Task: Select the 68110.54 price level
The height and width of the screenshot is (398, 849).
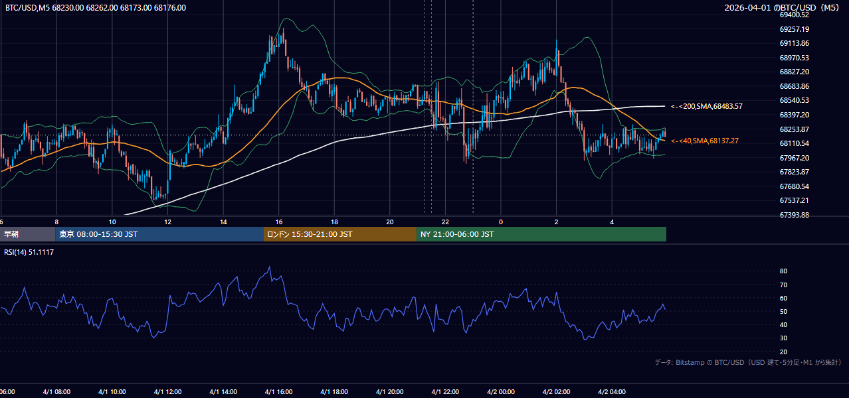Action: point(795,143)
